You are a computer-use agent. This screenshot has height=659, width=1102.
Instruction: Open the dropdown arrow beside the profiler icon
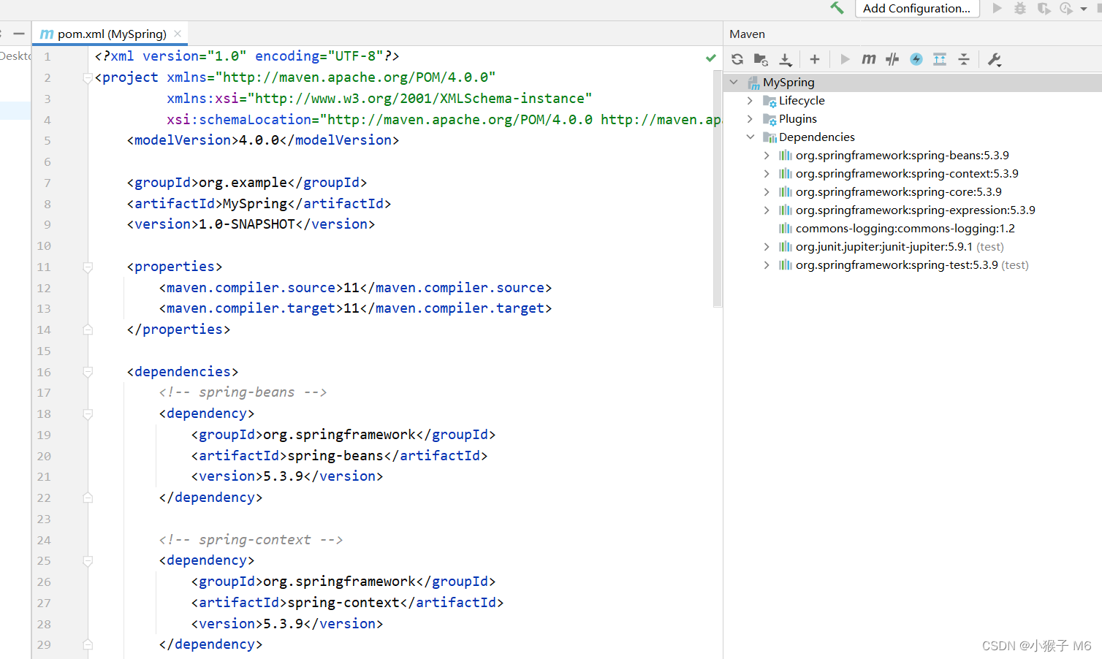tap(1084, 9)
